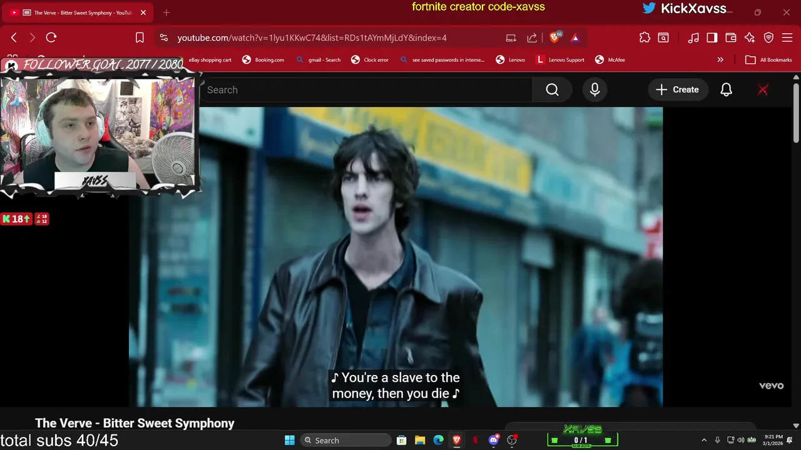Click the 18 Kick badge overlay

16,219
